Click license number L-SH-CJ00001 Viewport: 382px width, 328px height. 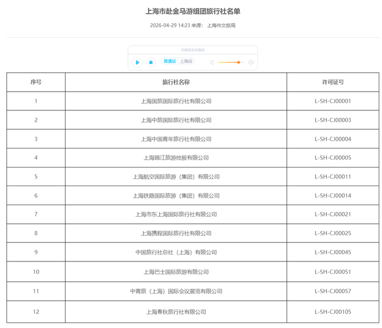click(333, 101)
